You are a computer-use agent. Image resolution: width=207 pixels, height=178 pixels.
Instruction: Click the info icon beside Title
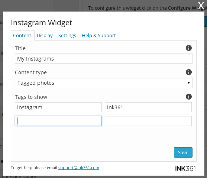[189, 48]
